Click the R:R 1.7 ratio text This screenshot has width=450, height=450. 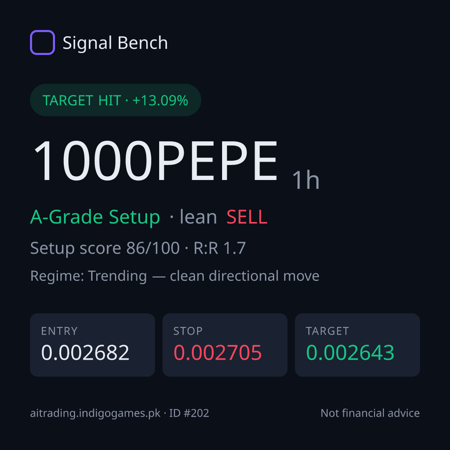(220, 248)
